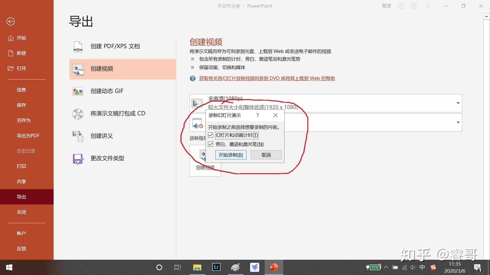The width and height of the screenshot is (490, 275).
Task: Open Lightroom from the taskbar
Action: (216, 267)
